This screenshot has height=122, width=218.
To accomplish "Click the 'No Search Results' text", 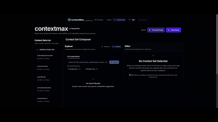I will pos(93,84).
